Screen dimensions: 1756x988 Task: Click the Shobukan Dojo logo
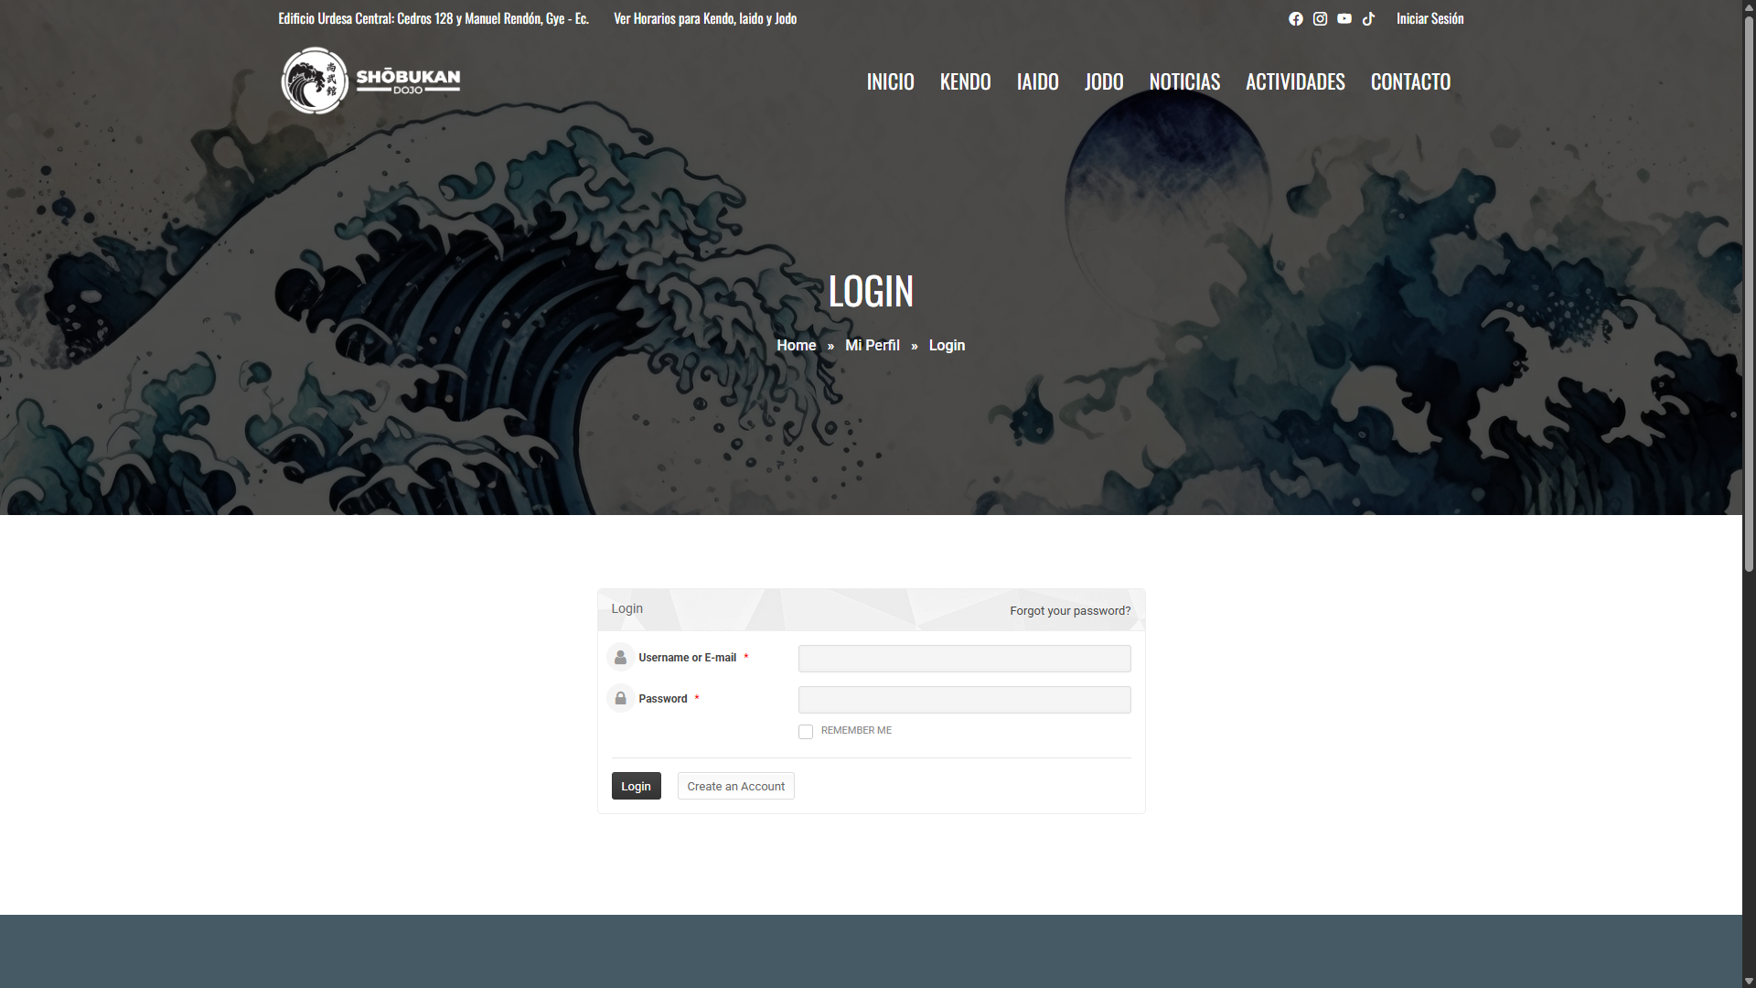tap(370, 81)
